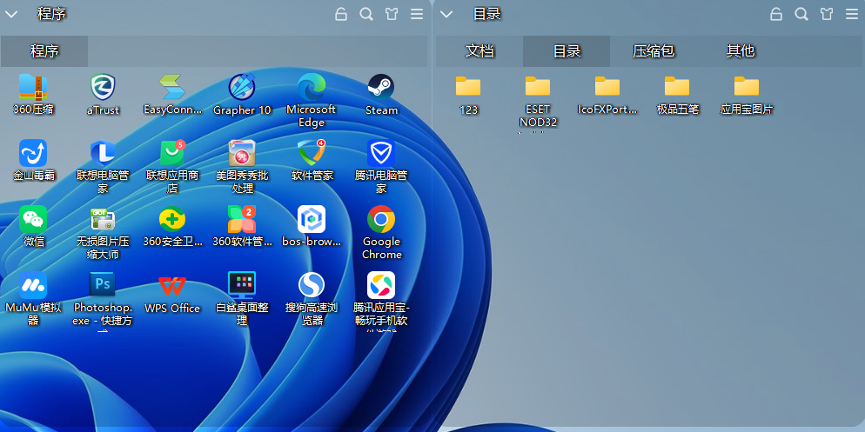This screenshot has width=865, height=432.
Task: Select the Photoshop.exe shortcut icon
Action: (103, 285)
